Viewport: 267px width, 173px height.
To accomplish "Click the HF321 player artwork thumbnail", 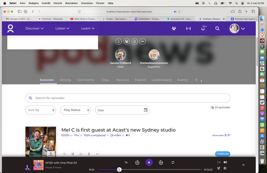I will pyautogui.click(x=38, y=165).
